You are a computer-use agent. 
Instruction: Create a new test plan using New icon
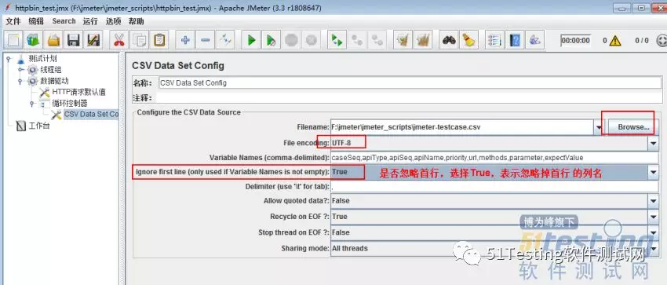pyautogui.click(x=13, y=40)
